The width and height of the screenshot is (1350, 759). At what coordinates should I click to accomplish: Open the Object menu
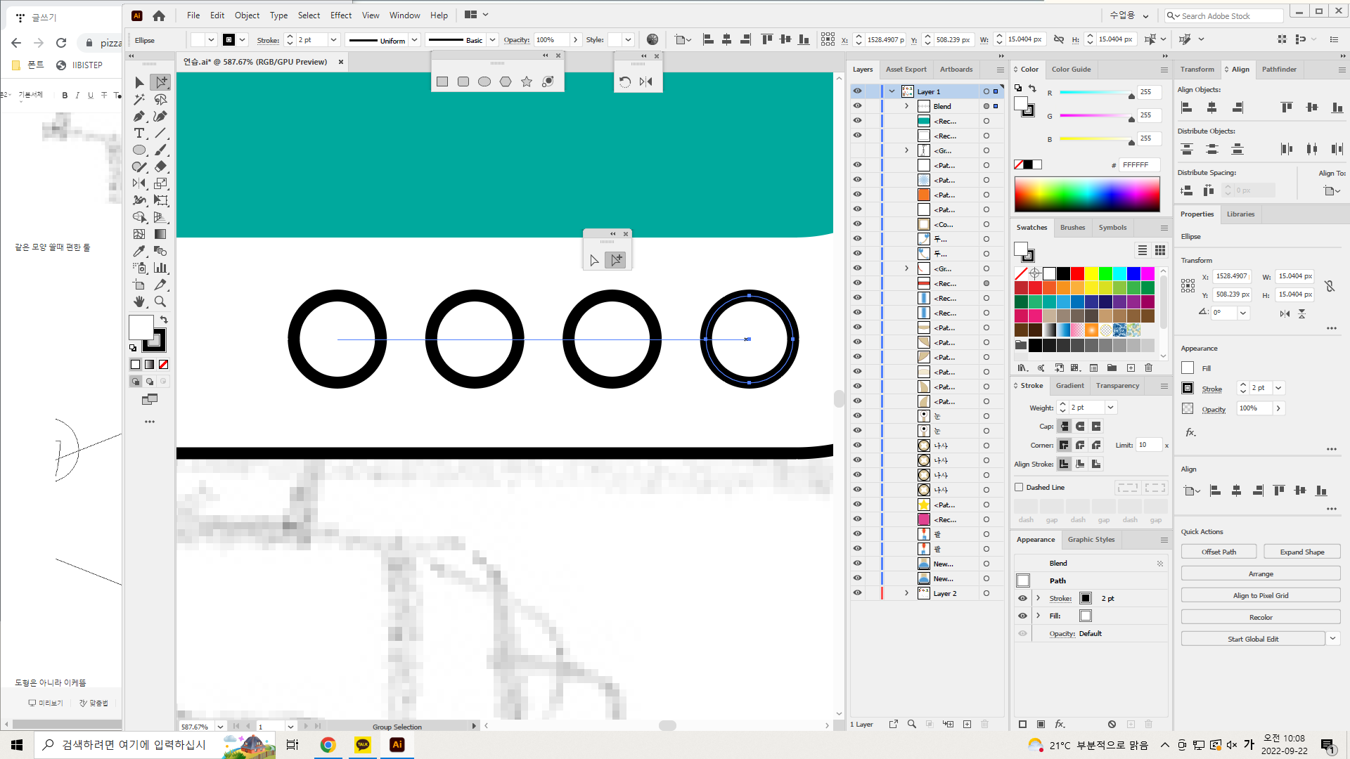[x=247, y=15]
